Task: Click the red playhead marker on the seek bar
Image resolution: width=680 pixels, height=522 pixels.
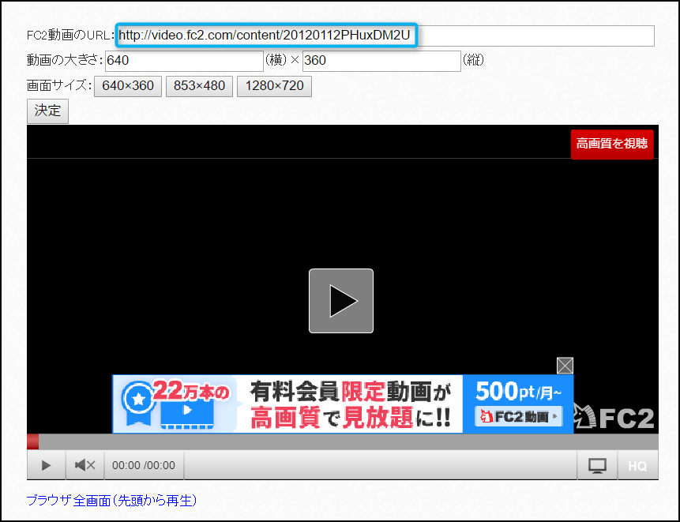Action: coord(32,441)
